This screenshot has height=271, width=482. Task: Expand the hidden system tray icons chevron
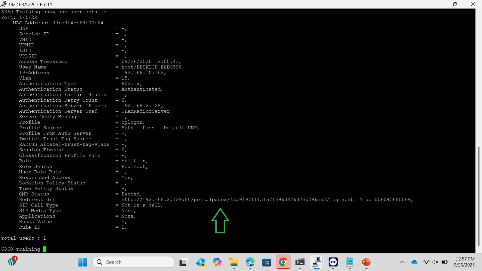point(402,262)
